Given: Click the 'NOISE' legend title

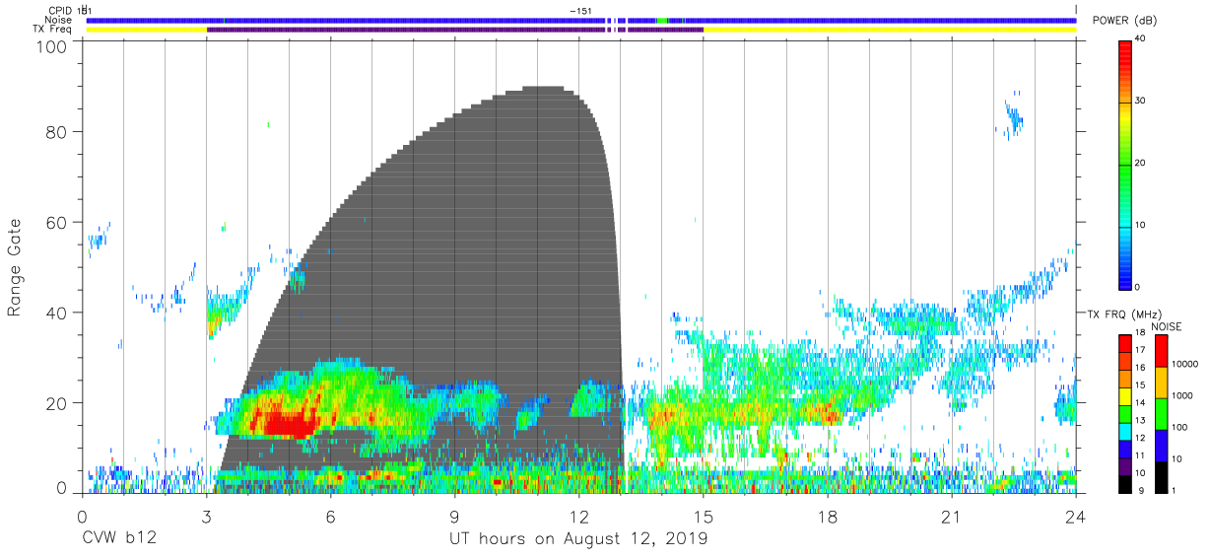Looking at the screenshot, I should click(x=1168, y=326).
